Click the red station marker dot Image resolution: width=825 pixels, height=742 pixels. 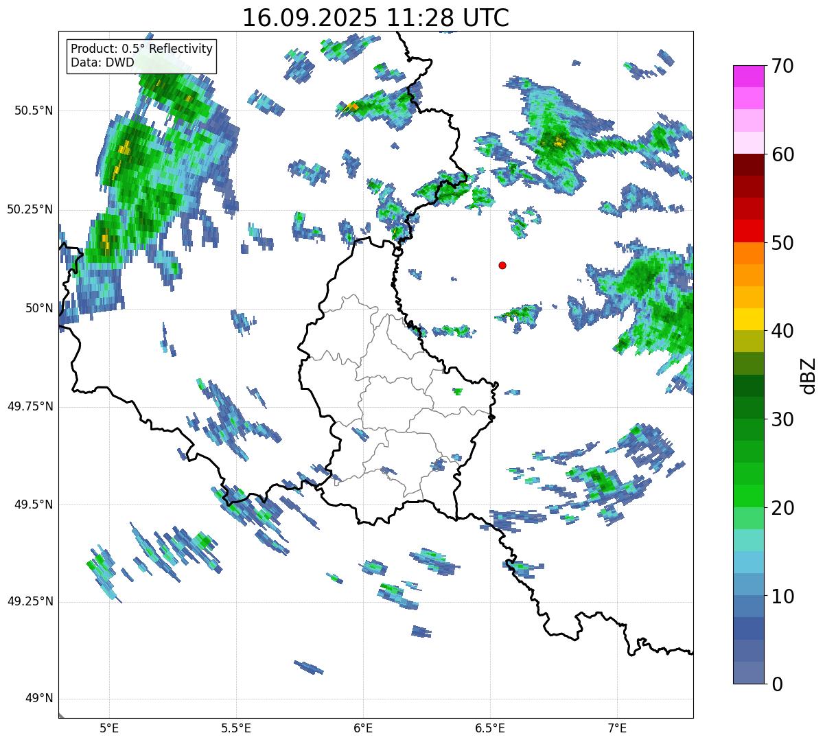(502, 265)
